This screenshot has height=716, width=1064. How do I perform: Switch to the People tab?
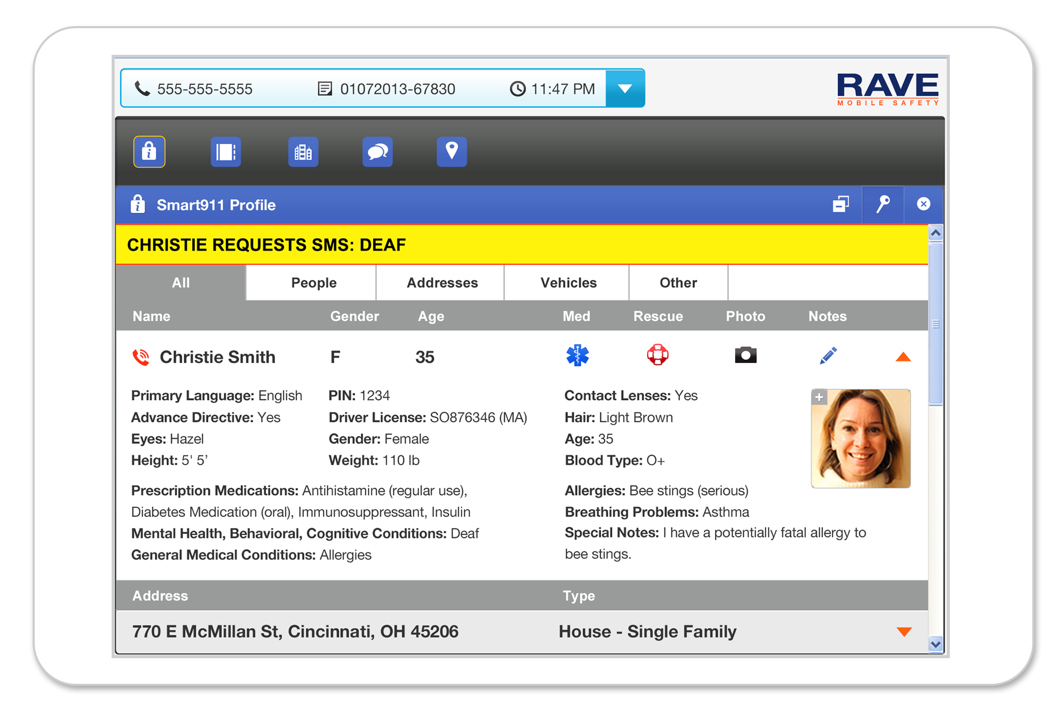pyautogui.click(x=314, y=283)
